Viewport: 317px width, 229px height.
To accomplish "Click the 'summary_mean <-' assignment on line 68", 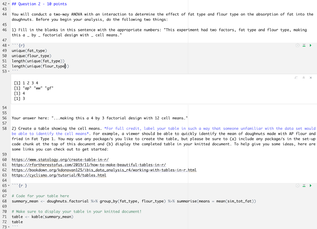I will [x=28, y=201].
